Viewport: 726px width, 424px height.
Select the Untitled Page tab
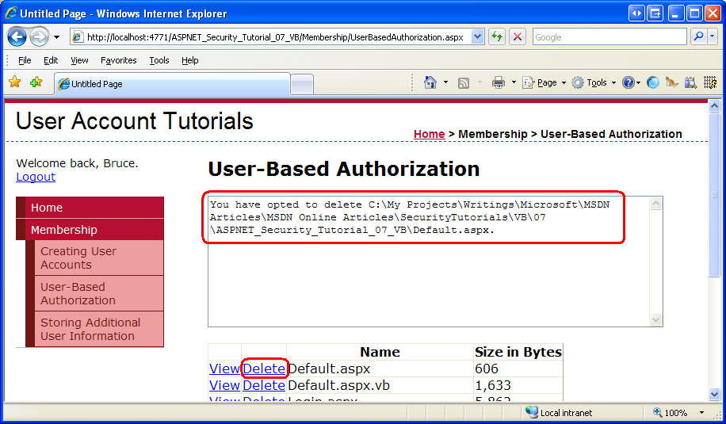point(171,83)
